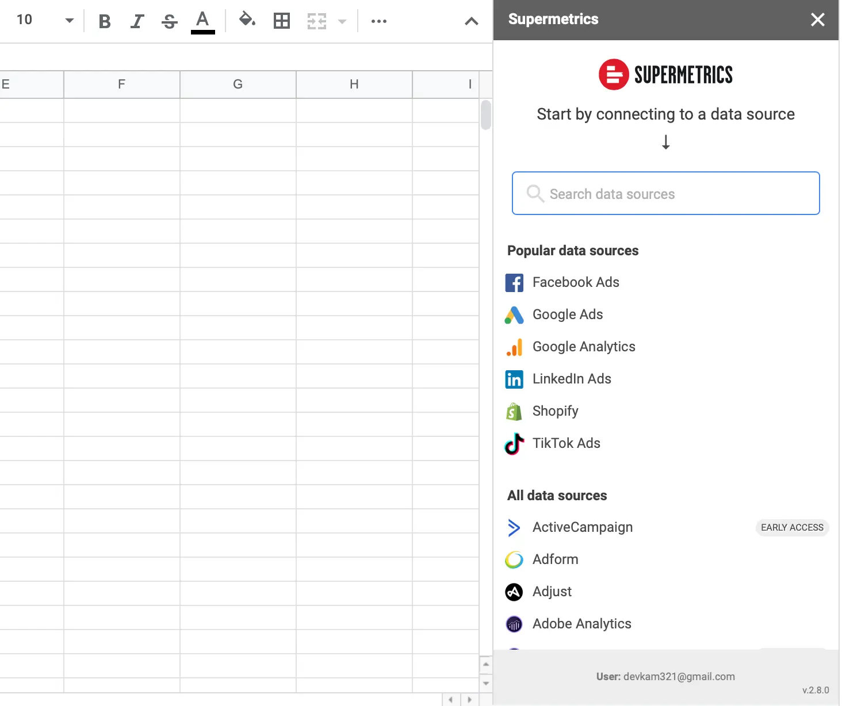Click the scroll up arrow button
The height and width of the screenshot is (706, 842).
pyautogui.click(x=486, y=664)
